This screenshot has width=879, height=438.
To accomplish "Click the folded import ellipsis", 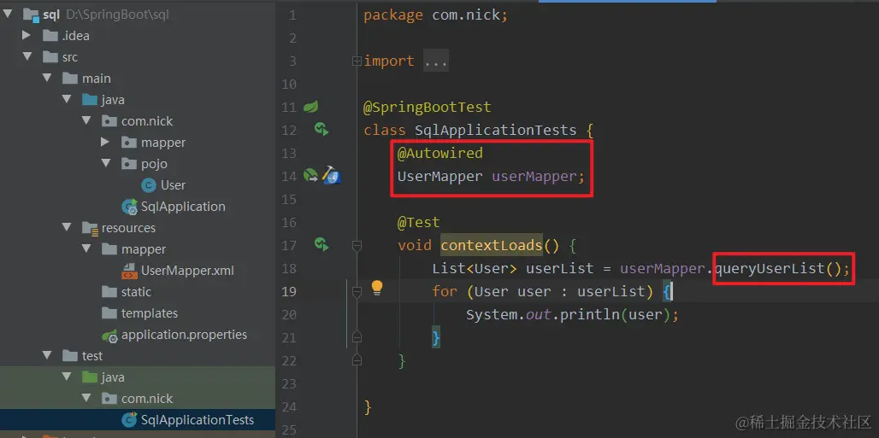I will coord(435,61).
